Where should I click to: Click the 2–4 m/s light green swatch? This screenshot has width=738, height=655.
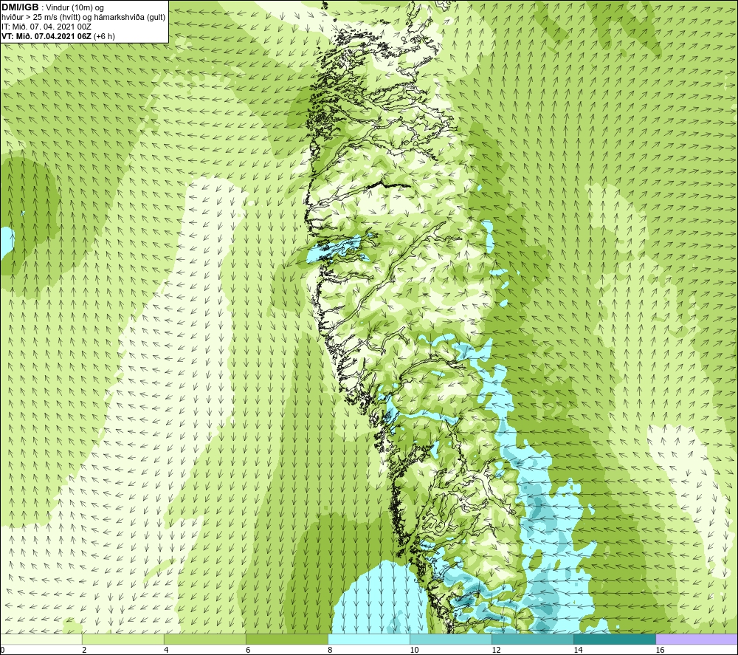tap(123, 639)
